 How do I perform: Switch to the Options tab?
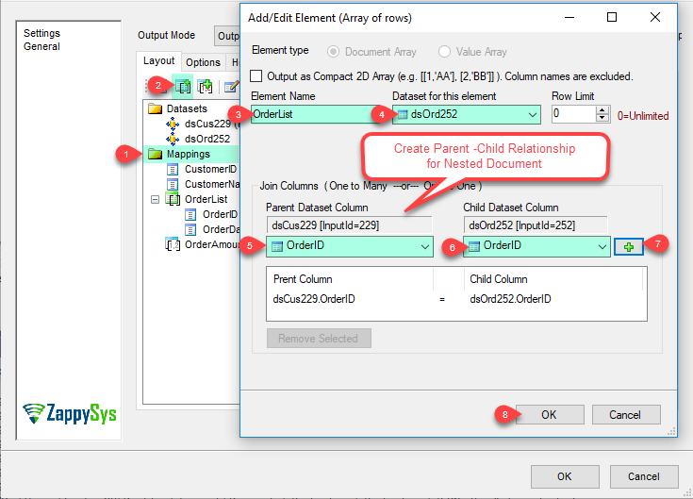click(203, 62)
